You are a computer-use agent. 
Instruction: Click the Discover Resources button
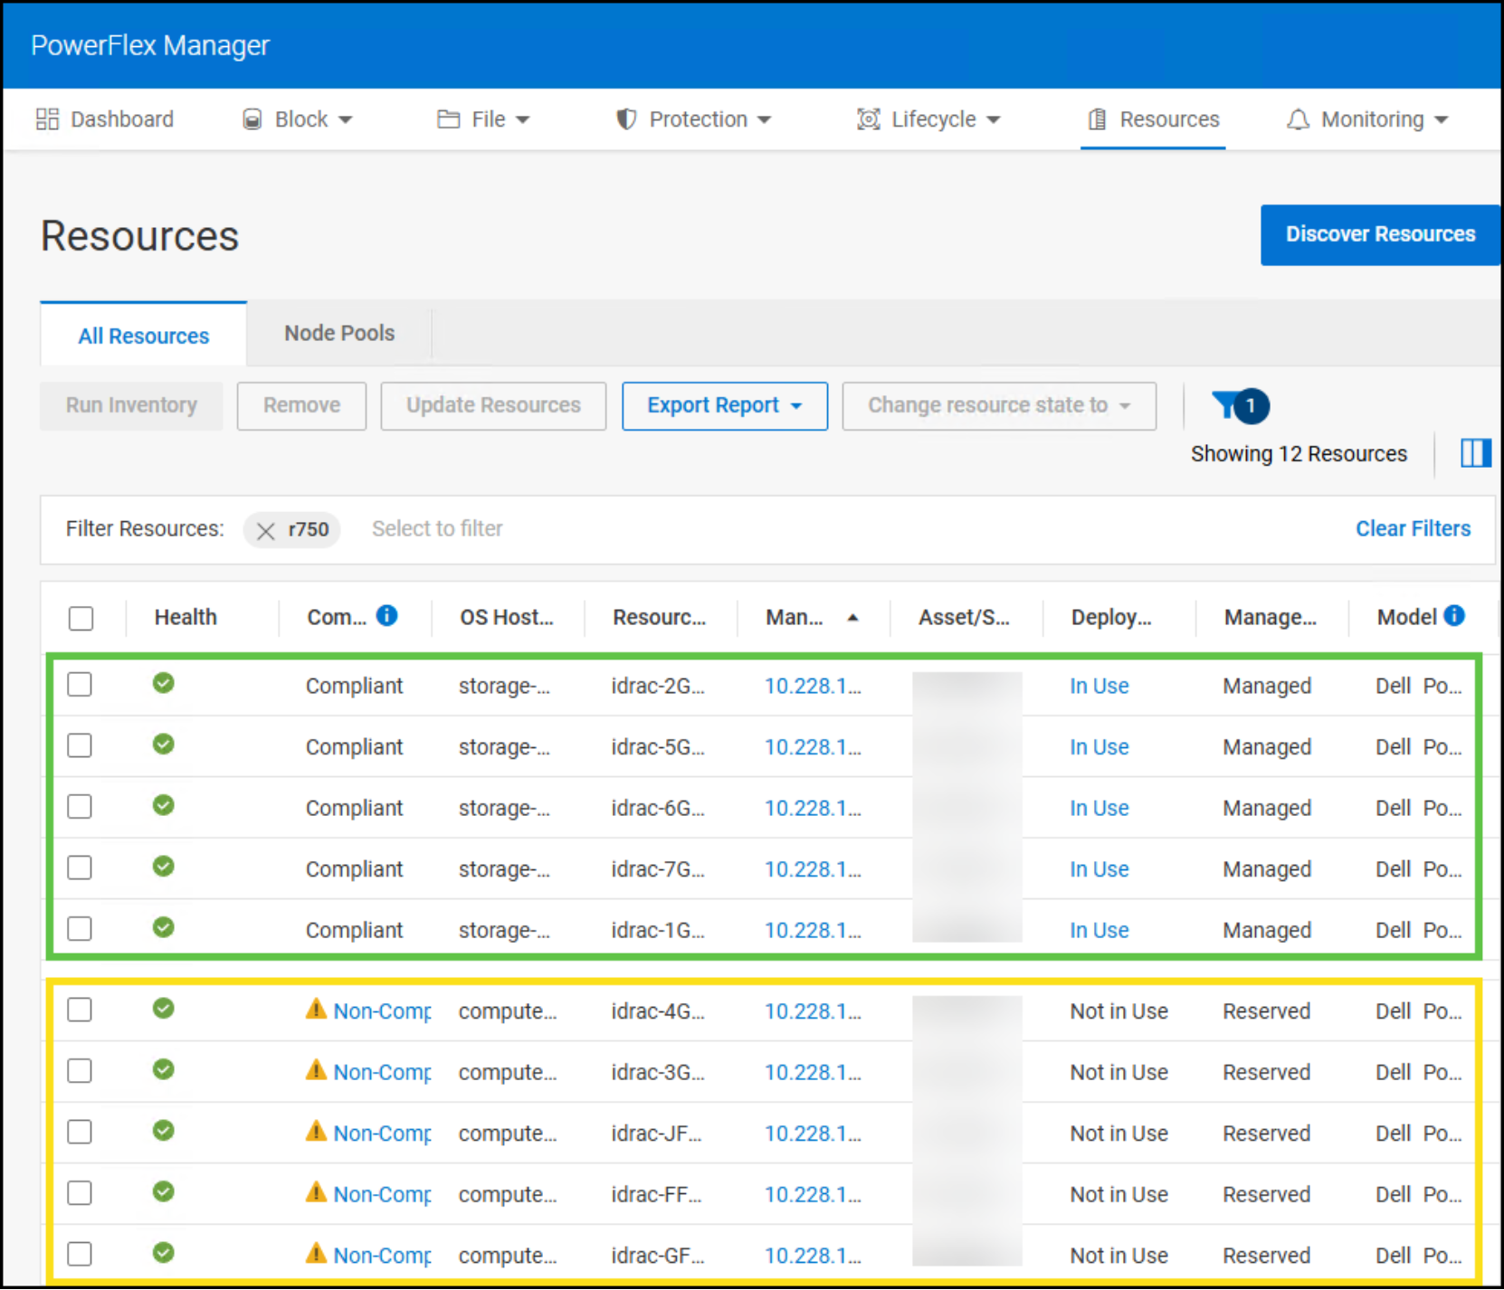(1380, 234)
